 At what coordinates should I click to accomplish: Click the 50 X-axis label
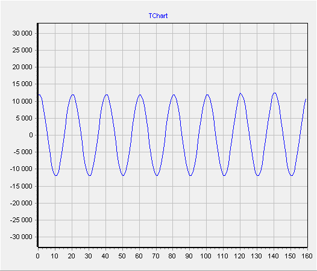click(122, 257)
